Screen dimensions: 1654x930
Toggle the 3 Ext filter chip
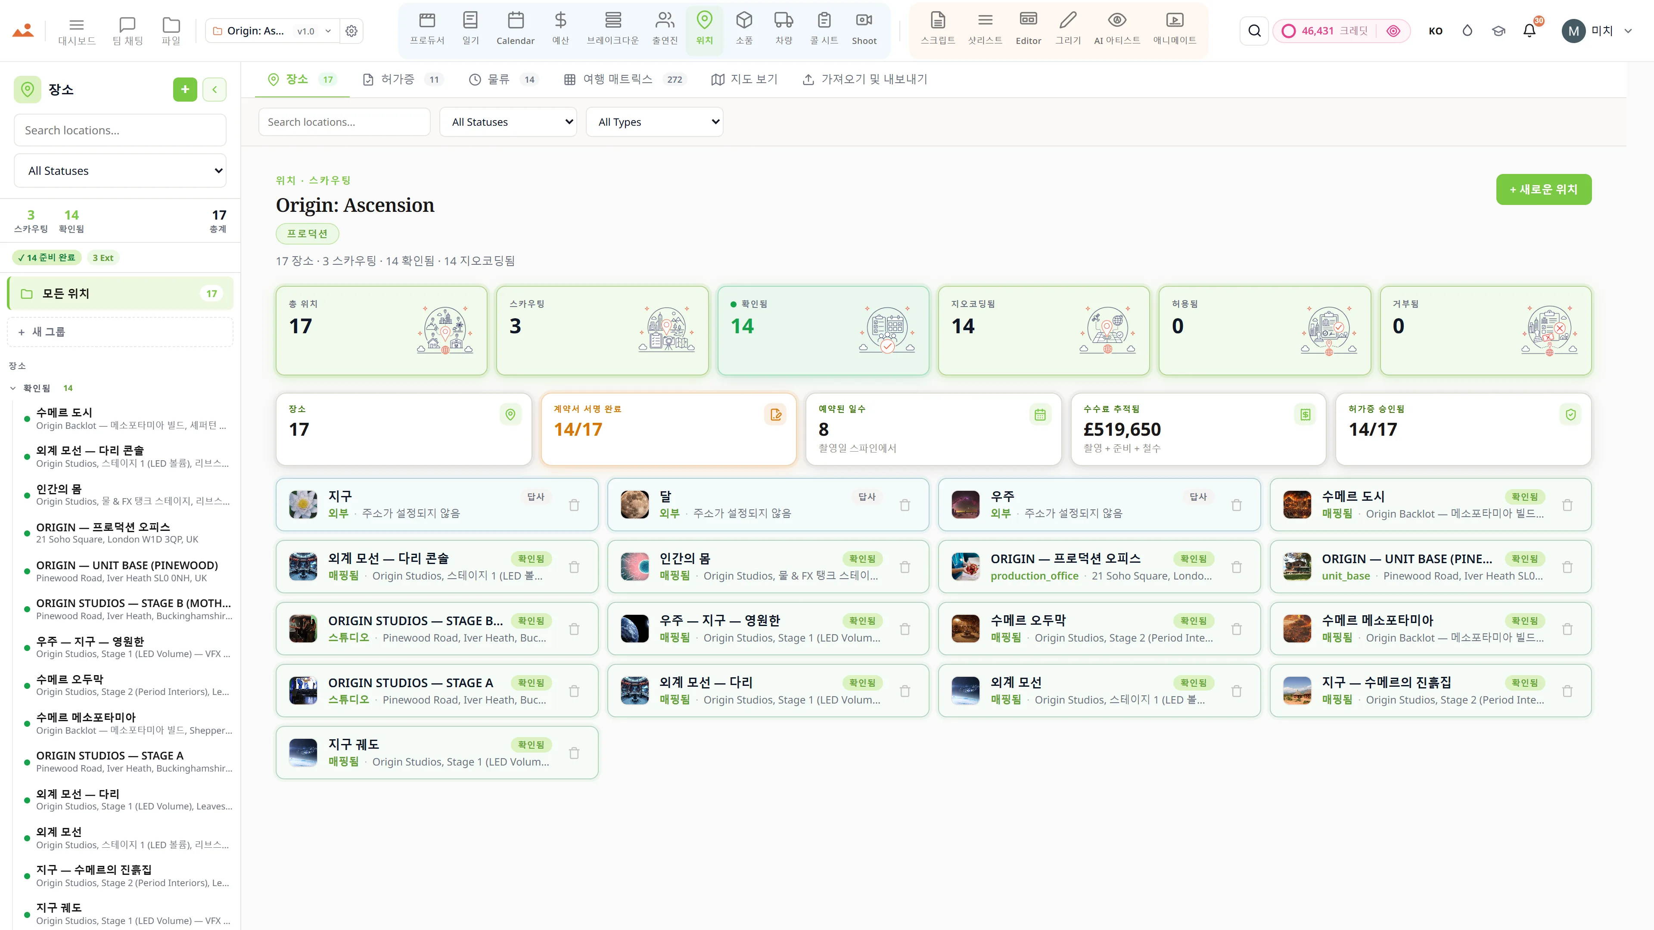point(103,258)
